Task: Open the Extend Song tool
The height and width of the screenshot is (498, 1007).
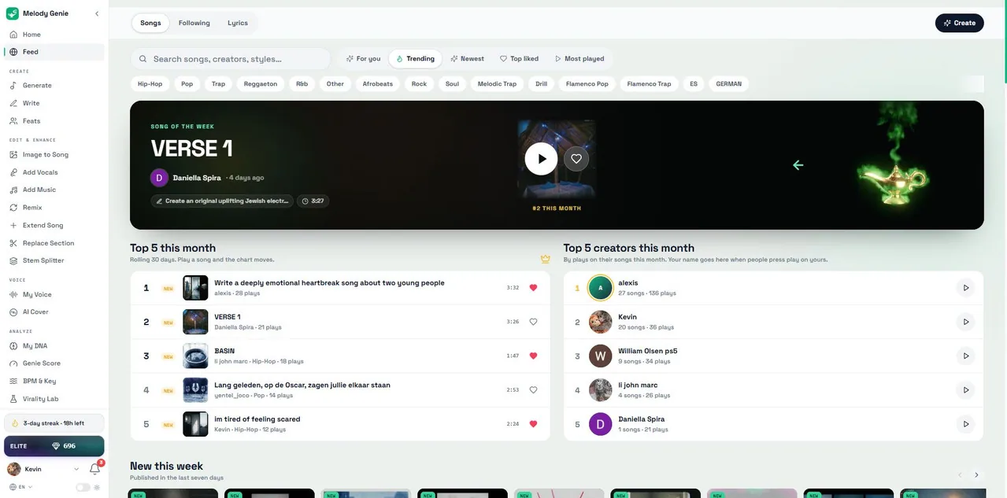Action: tap(54, 225)
